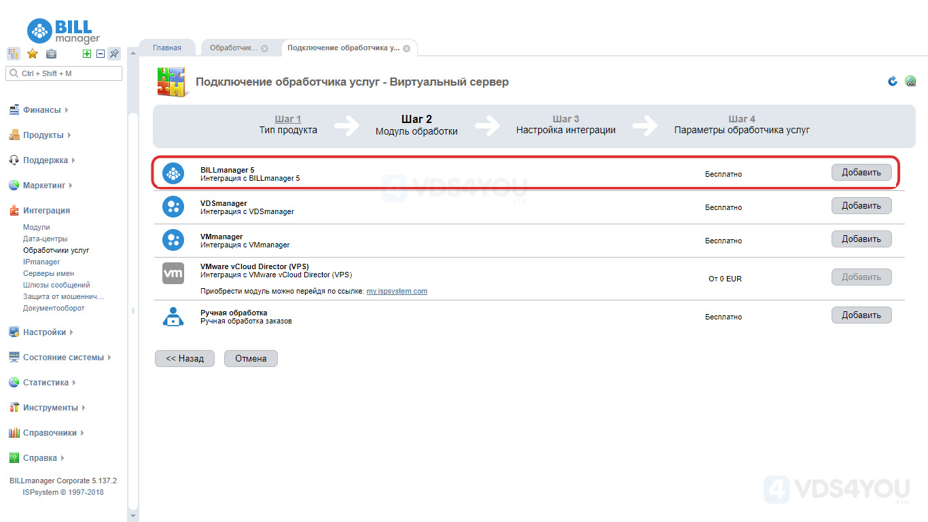
Task: Open Шлюзы сообщений menu item
Action: click(56, 285)
